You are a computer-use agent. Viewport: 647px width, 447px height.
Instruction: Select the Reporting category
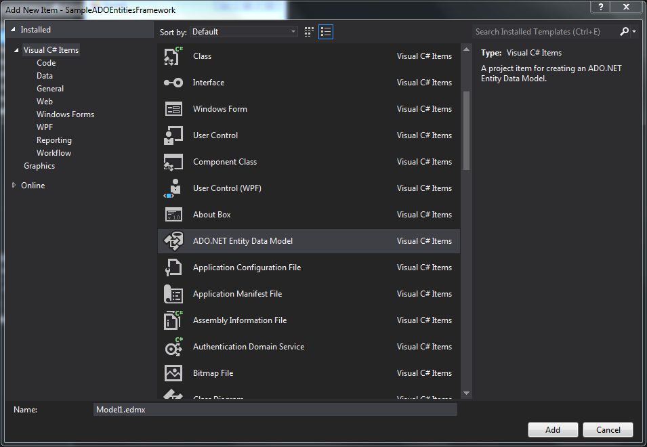point(54,140)
